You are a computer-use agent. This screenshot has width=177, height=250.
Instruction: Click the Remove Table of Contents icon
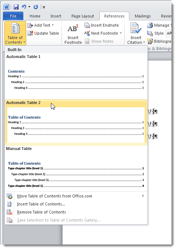(x=9, y=212)
